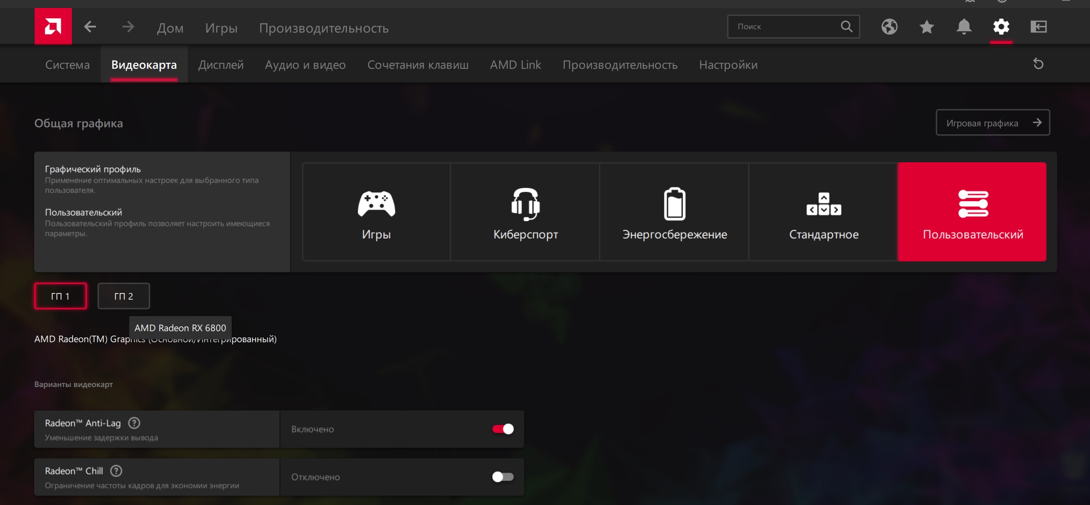Click the Графический профиль label

pyautogui.click(x=93, y=169)
